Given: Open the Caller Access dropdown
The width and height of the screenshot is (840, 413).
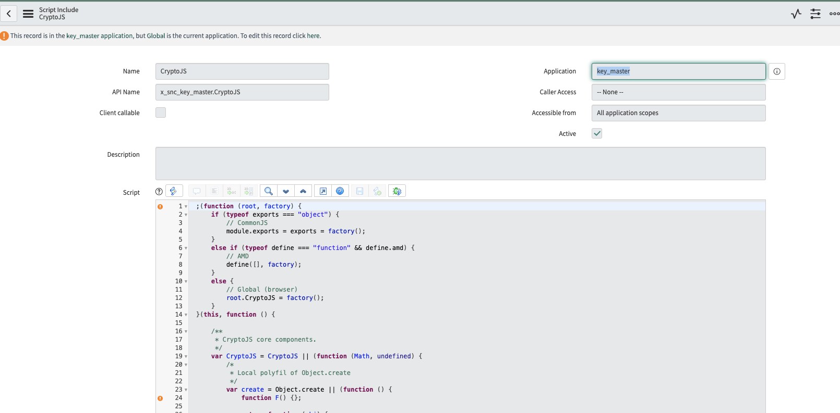Looking at the screenshot, I should point(678,92).
